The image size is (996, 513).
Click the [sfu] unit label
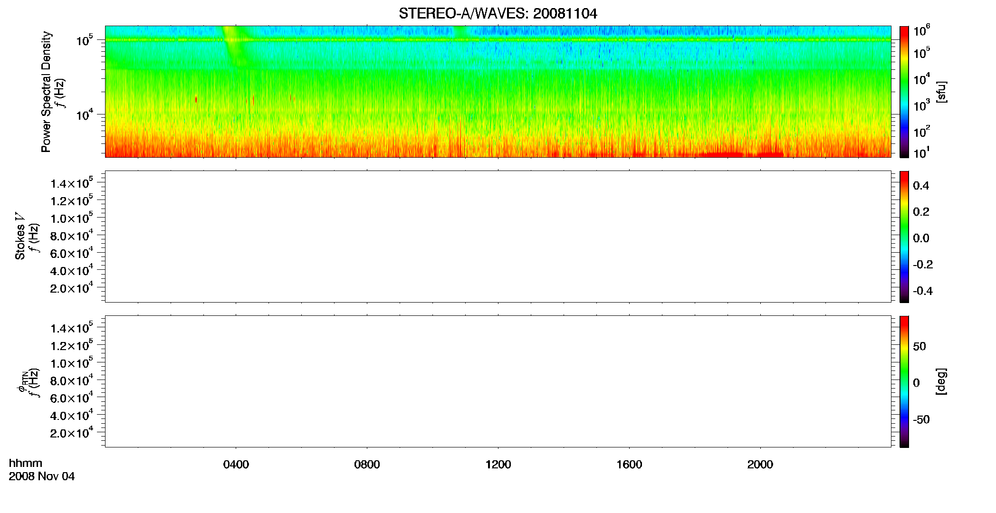pos(941,92)
